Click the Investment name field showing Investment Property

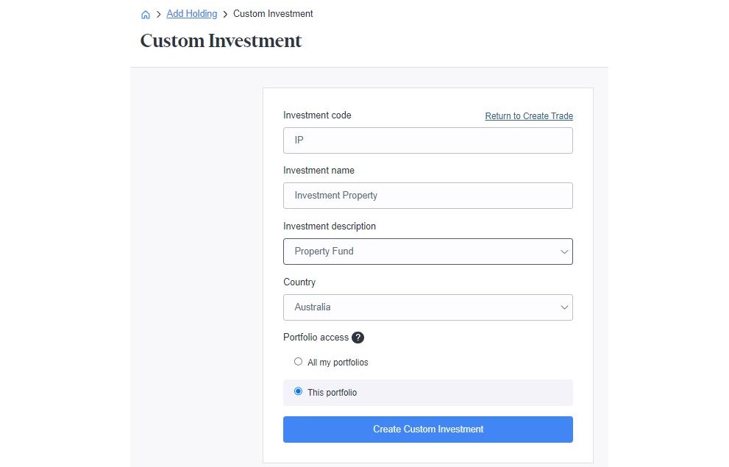[428, 196]
